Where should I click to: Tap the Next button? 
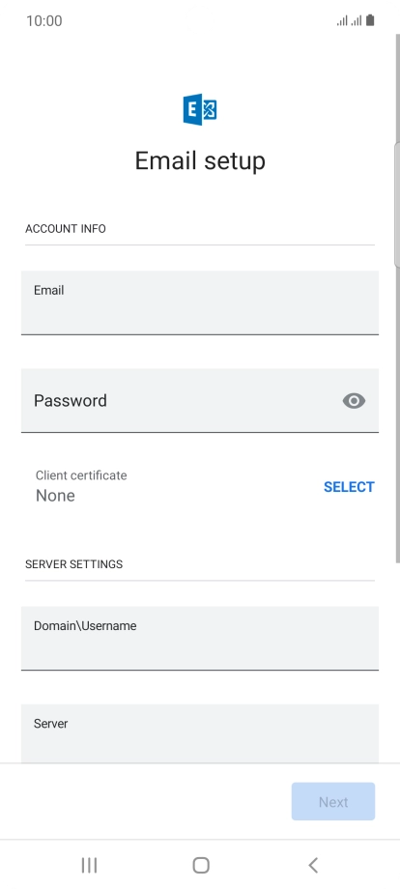coord(333,802)
